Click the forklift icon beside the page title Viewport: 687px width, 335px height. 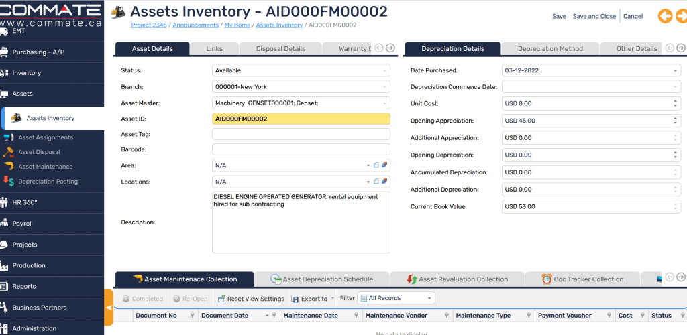coord(118,13)
